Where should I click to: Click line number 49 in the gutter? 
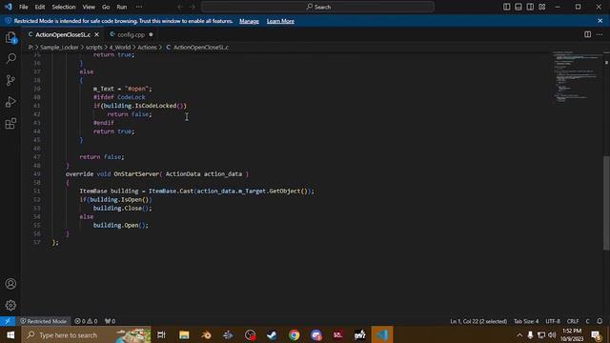click(37, 173)
